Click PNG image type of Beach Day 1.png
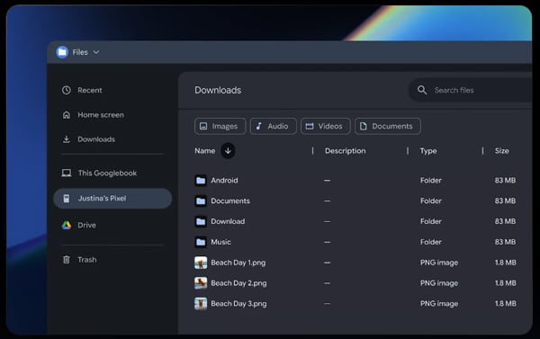This screenshot has width=540, height=339. pyautogui.click(x=439, y=263)
